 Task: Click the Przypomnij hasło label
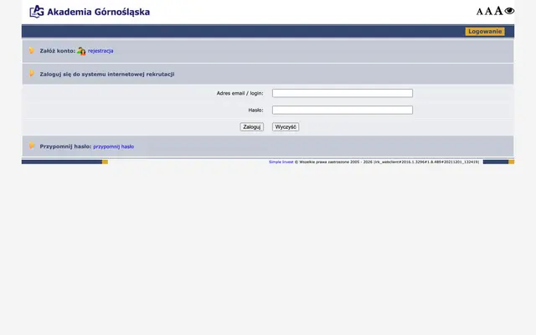click(x=65, y=147)
